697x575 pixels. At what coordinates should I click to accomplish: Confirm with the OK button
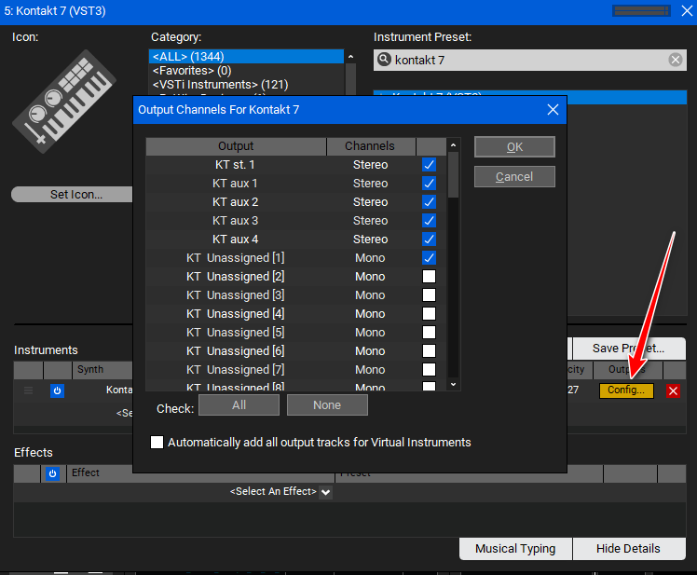point(514,146)
